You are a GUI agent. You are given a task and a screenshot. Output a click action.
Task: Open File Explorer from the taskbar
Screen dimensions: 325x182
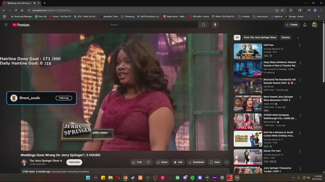pos(110,178)
